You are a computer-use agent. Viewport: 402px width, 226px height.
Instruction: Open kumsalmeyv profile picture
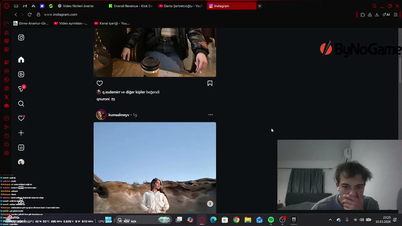pos(101,115)
